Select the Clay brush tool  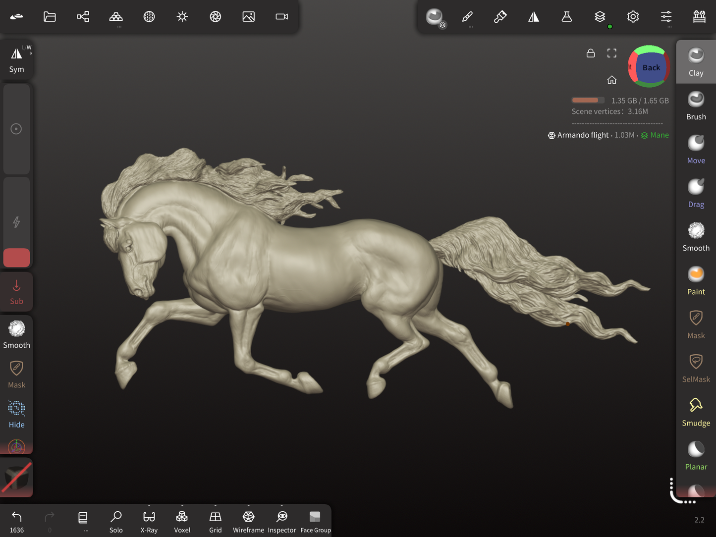tap(696, 61)
